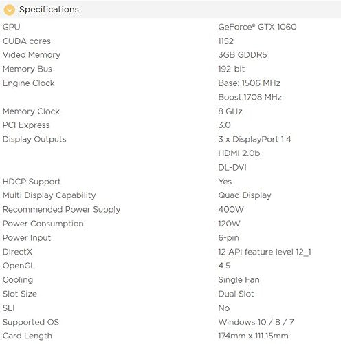Click the CUDA cores row label

point(27,41)
